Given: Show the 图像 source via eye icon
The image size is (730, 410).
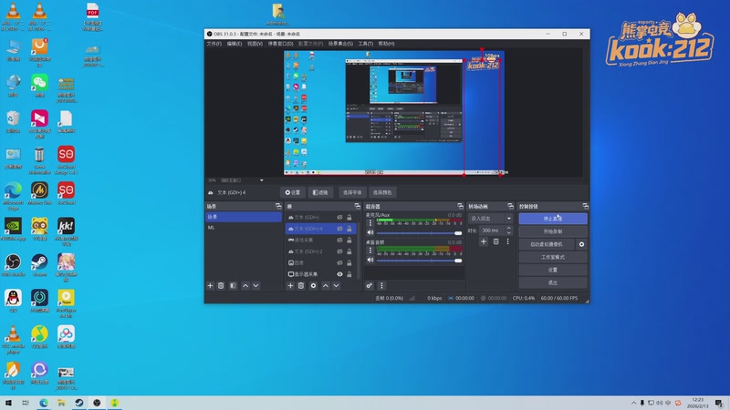Looking at the screenshot, I should pos(339,262).
